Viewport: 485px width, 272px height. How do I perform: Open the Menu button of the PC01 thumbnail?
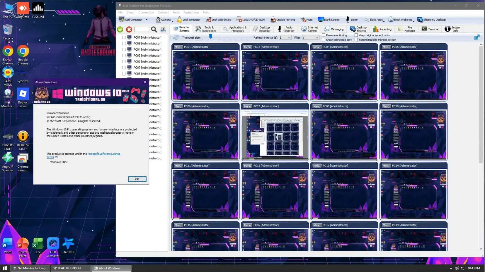coord(178,47)
